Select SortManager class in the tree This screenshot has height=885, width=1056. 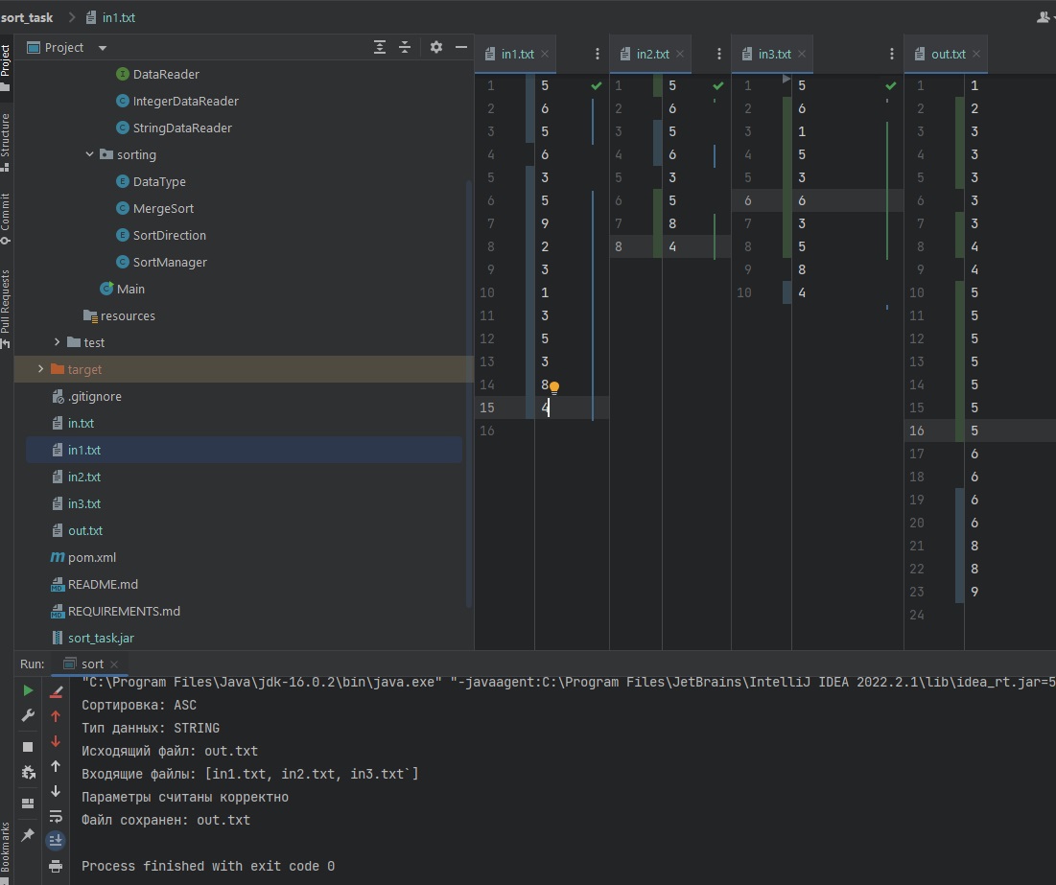click(170, 262)
